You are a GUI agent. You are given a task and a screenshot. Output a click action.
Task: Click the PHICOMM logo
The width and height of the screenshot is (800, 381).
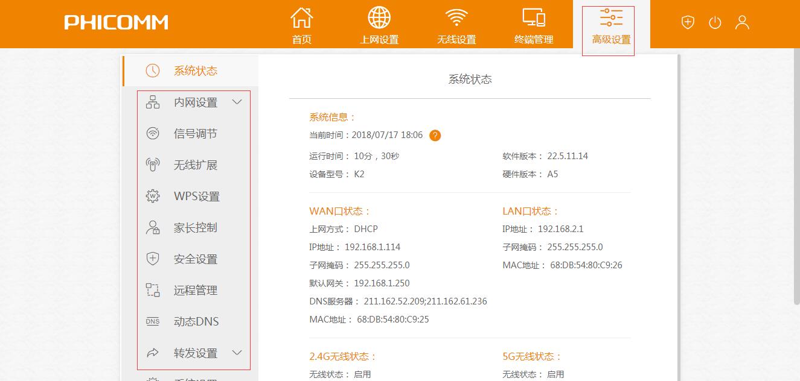[x=115, y=22]
